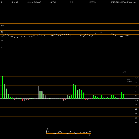
Task: Click the 'MR' panel label
Action: (x=124, y=72)
